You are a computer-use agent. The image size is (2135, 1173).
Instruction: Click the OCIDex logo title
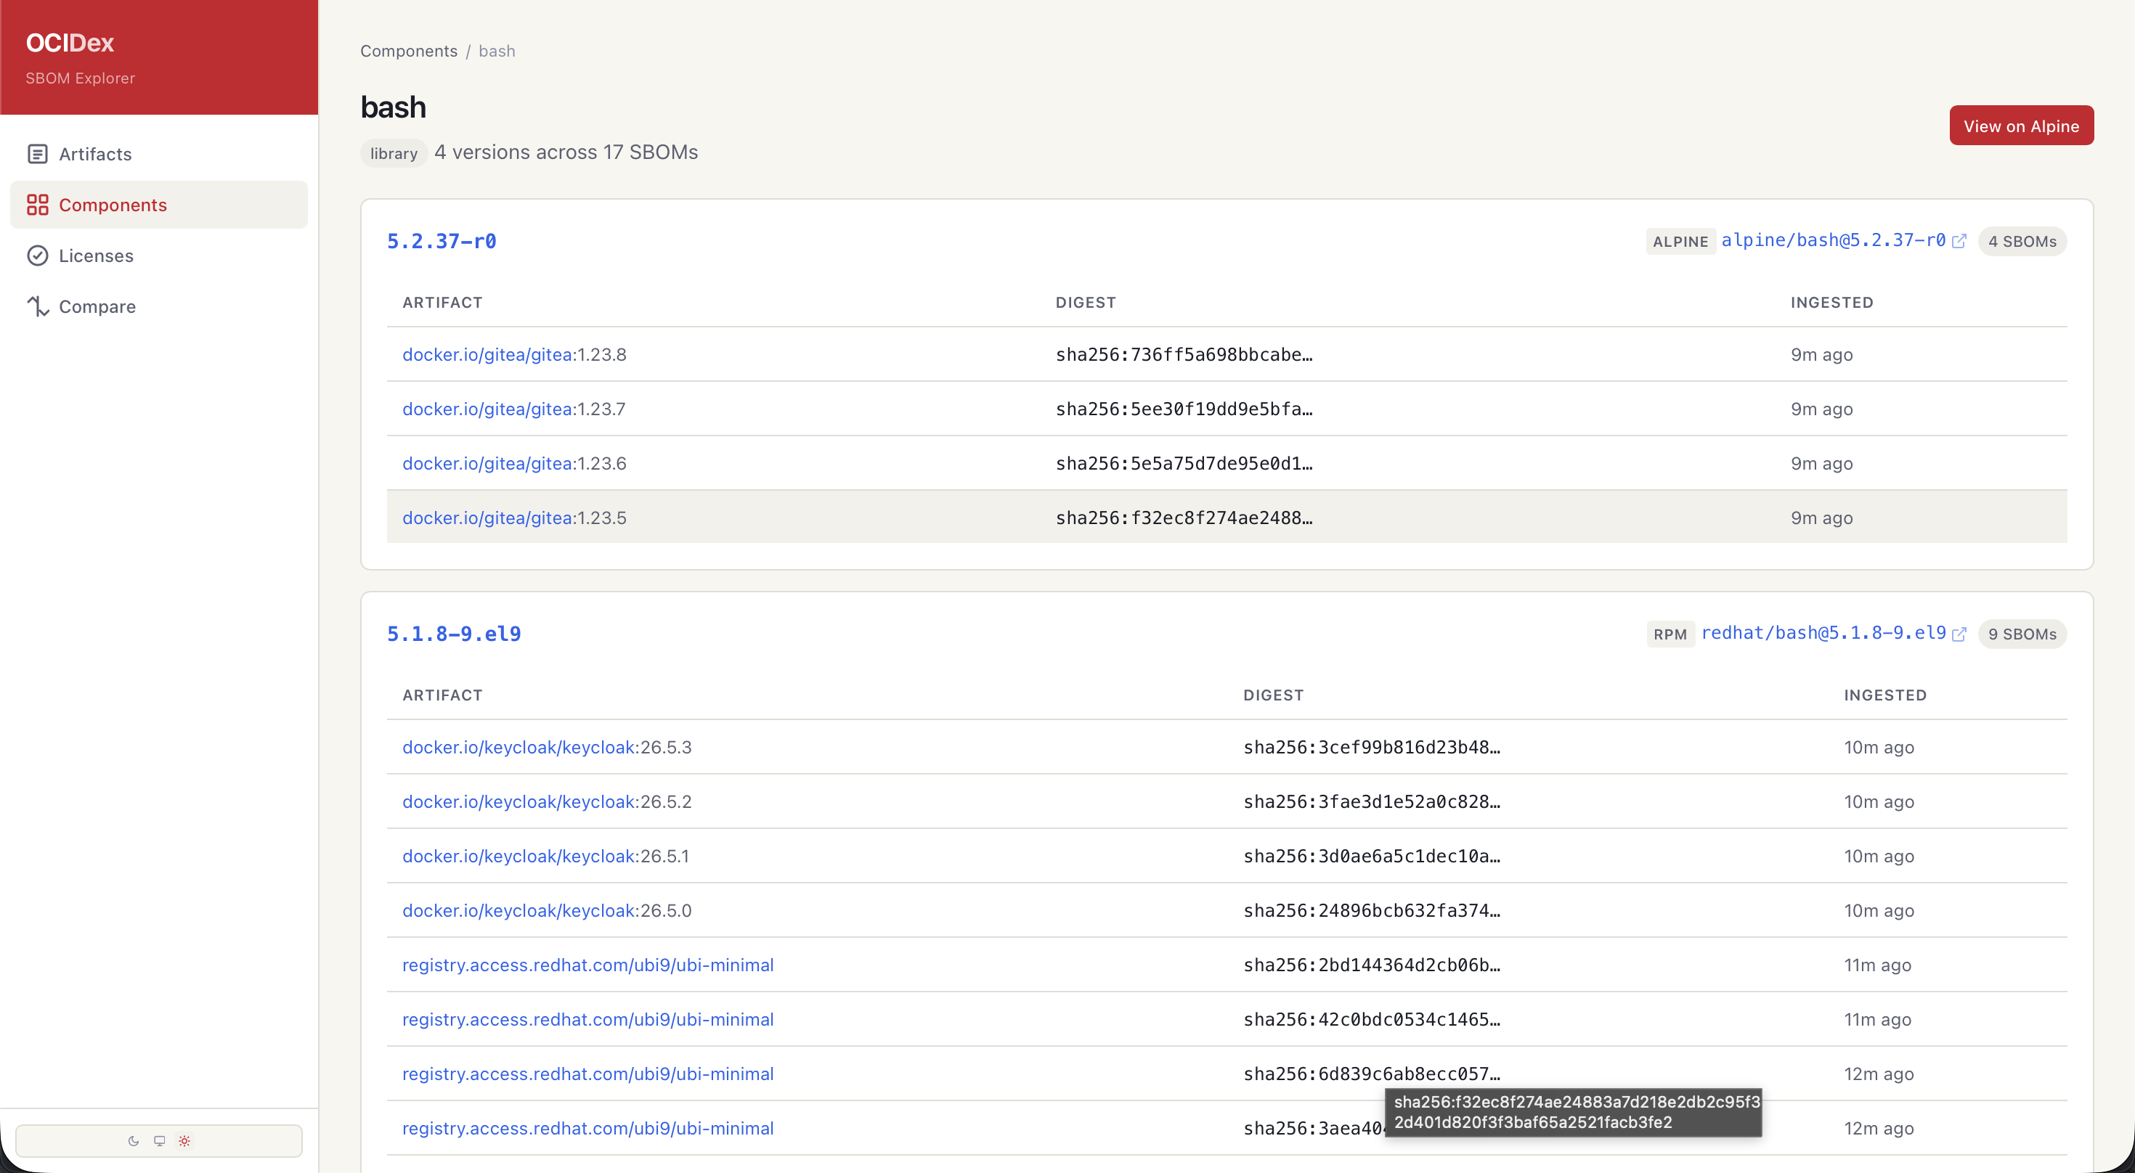70,42
